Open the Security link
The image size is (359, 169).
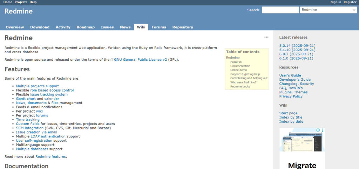click(x=307, y=84)
